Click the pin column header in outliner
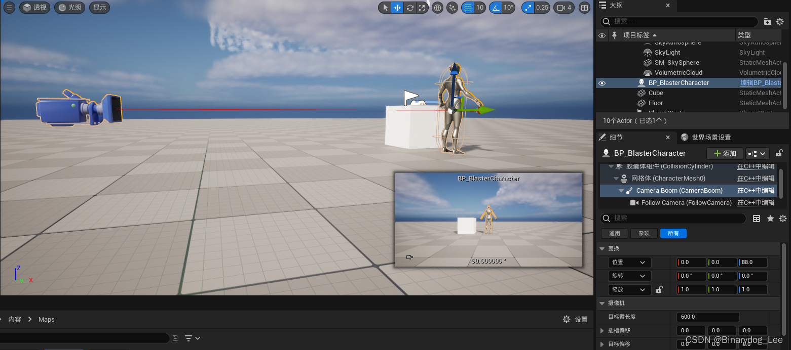Screen dimensions: 791x350 tap(615, 35)
